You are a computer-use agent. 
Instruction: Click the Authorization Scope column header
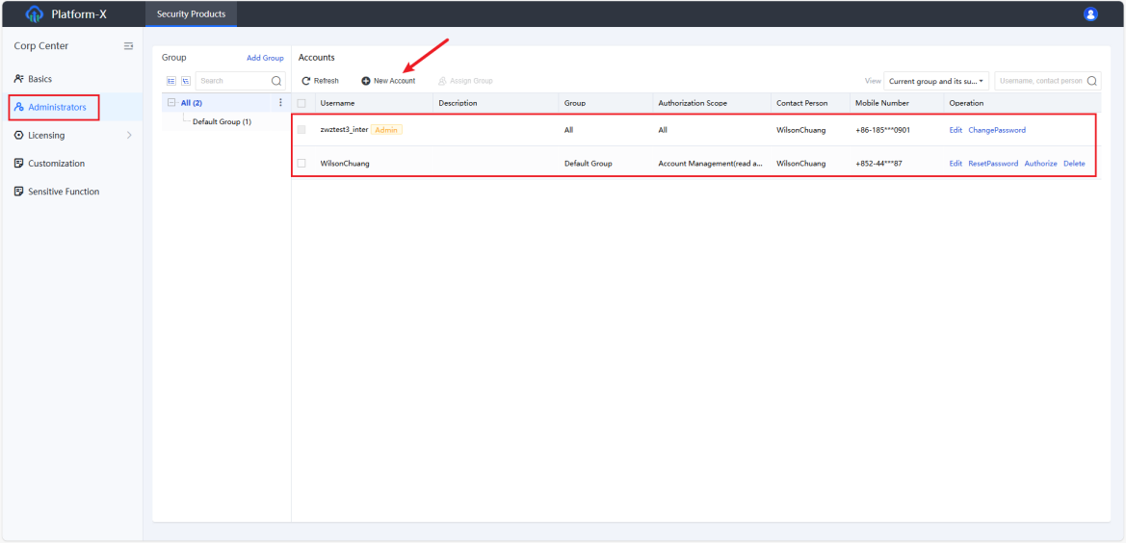(693, 103)
